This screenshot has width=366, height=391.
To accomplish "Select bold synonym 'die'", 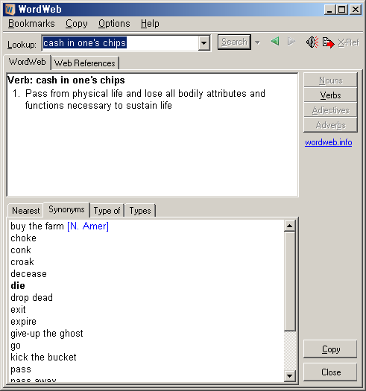I will point(18,286).
